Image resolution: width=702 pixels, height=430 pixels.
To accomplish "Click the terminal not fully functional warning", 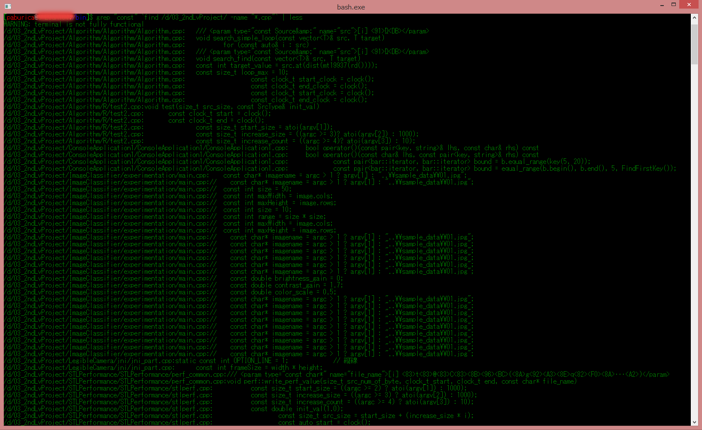I will tap(74, 24).
